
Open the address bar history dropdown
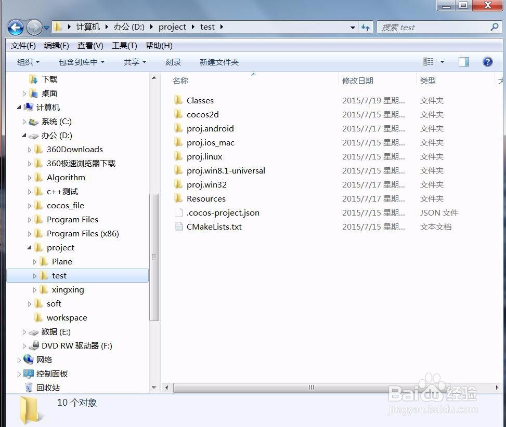click(x=353, y=28)
